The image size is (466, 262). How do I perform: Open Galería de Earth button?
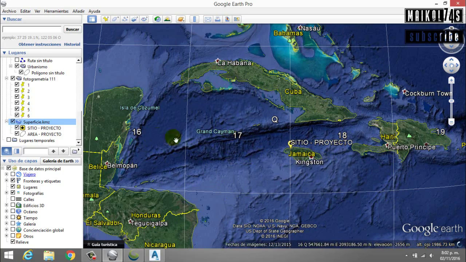[x=60, y=161]
